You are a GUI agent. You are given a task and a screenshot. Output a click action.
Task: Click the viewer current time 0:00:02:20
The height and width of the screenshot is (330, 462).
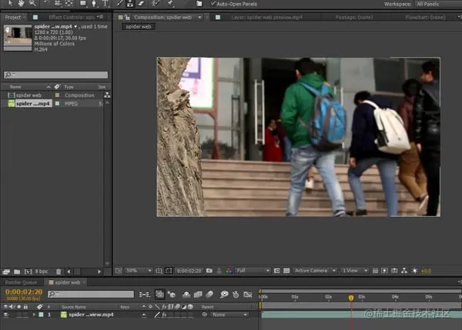[x=189, y=271]
